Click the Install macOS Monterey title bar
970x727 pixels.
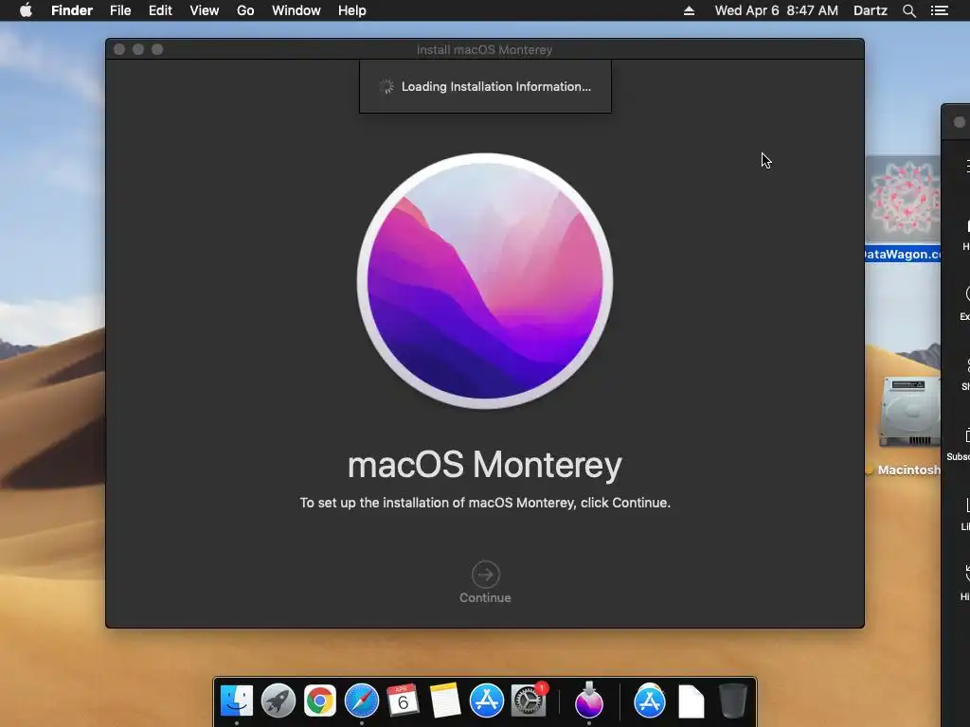[484, 49]
